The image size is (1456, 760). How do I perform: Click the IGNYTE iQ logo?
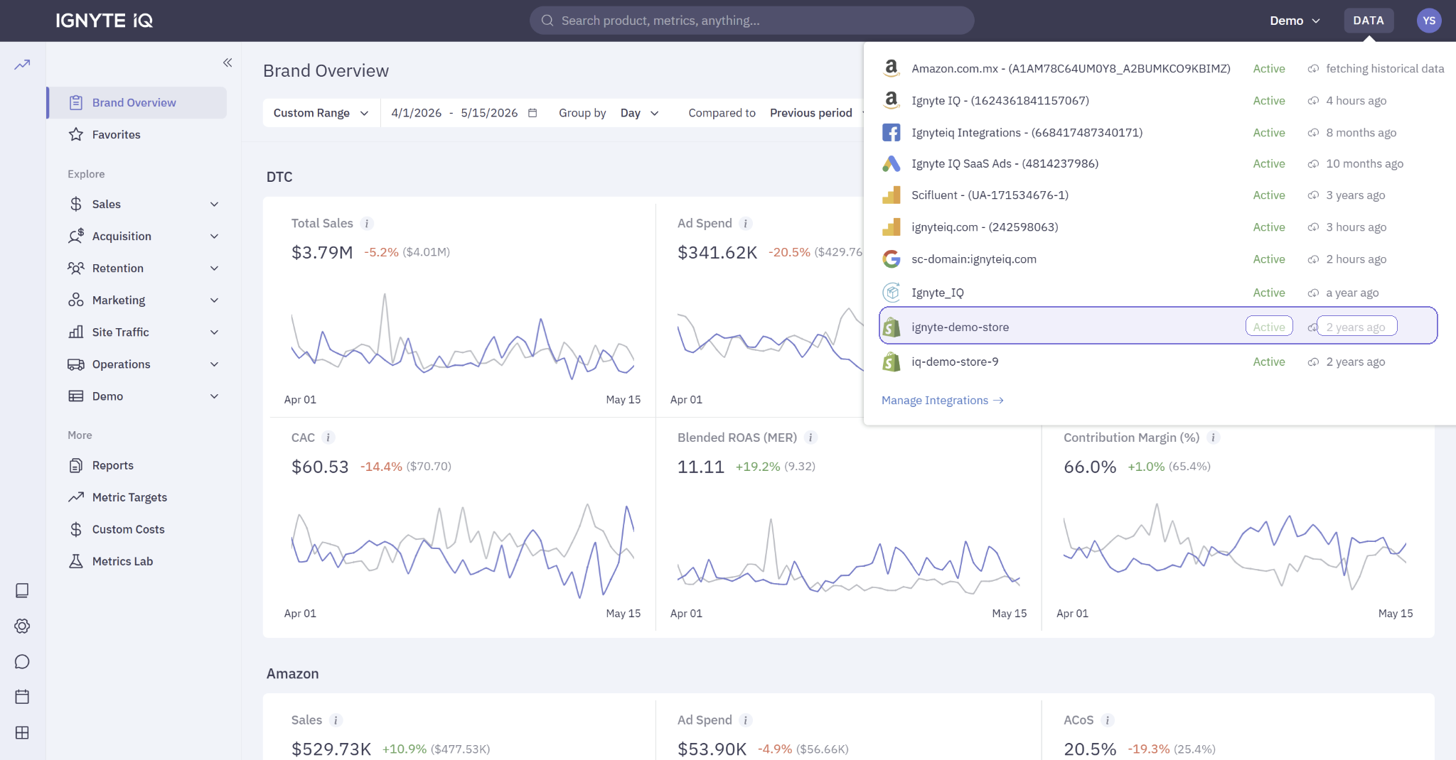tap(105, 21)
